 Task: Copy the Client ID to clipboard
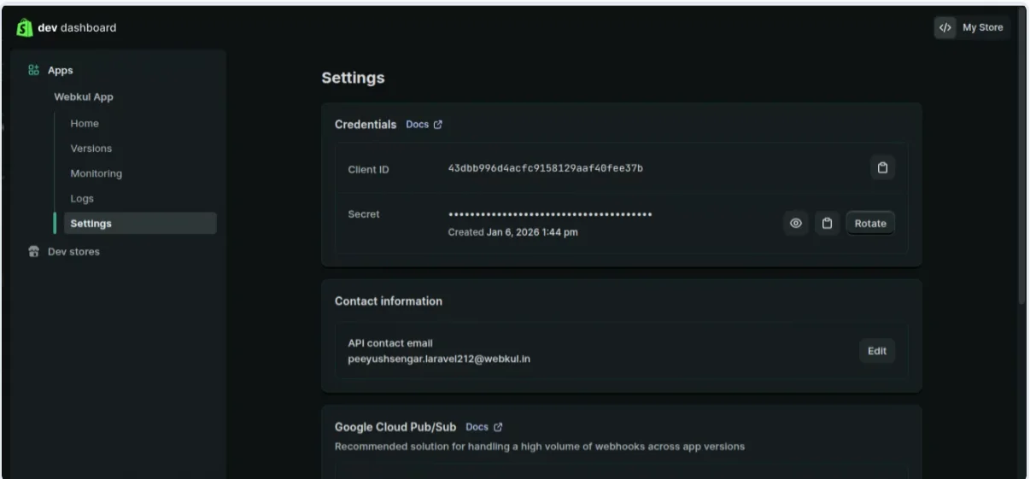(882, 168)
